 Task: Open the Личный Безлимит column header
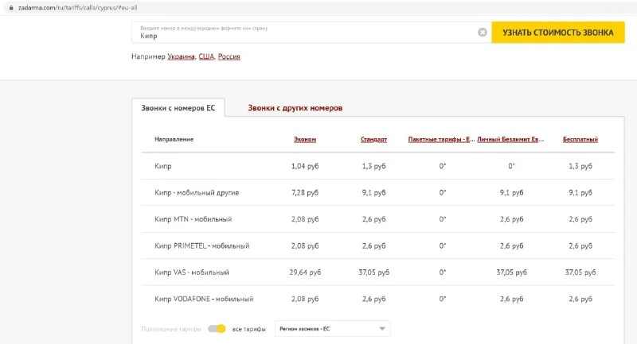pos(510,140)
